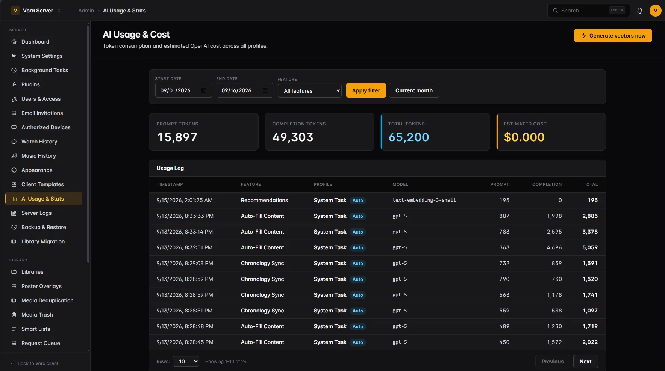Click the Dashboard home icon
This screenshot has height=371, width=665.
(x=14, y=42)
